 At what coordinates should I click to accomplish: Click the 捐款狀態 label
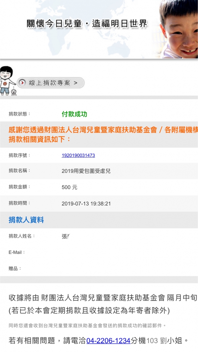[20, 114]
